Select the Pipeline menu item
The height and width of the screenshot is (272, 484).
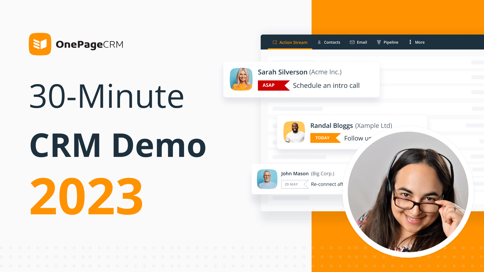pos(387,42)
